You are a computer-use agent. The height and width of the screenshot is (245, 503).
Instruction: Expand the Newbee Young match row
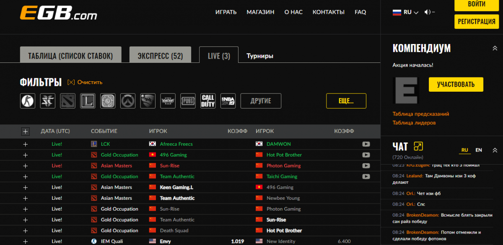26,199
